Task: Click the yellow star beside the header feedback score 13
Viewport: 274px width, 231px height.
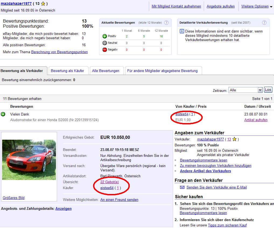Action: click(43, 4)
